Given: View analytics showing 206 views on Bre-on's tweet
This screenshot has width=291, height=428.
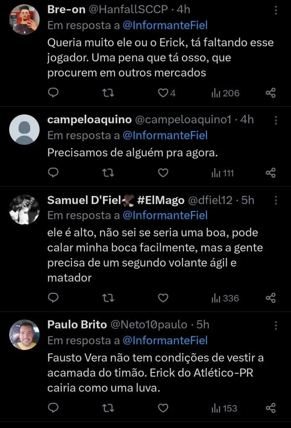Looking at the screenshot, I should [x=225, y=93].
